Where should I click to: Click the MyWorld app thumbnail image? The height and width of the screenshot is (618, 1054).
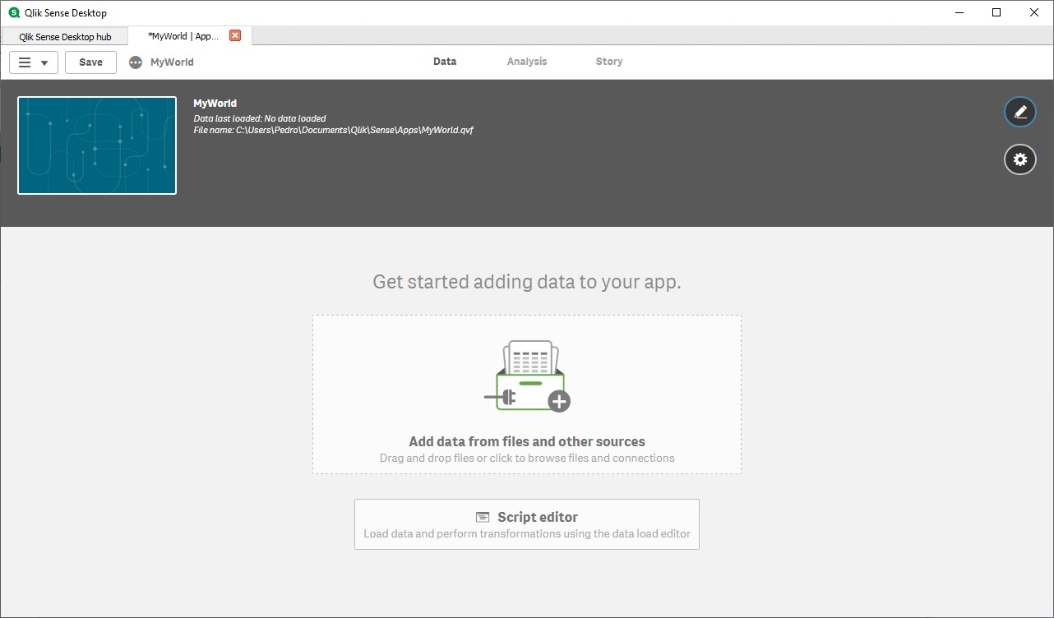[x=97, y=145]
